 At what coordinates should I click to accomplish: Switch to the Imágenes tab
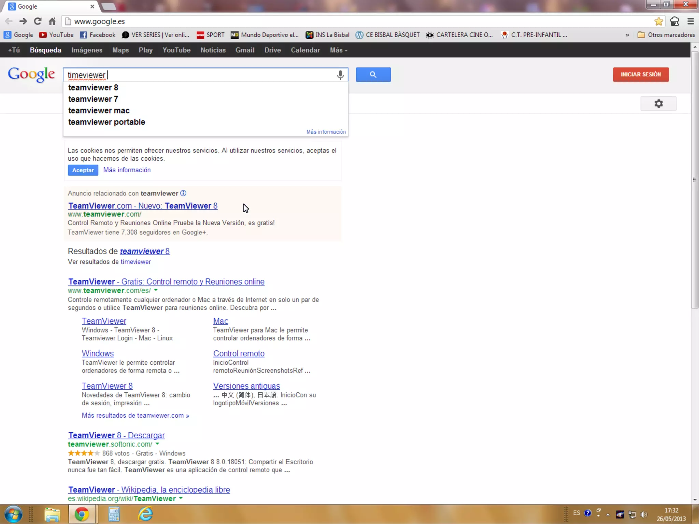(87, 50)
